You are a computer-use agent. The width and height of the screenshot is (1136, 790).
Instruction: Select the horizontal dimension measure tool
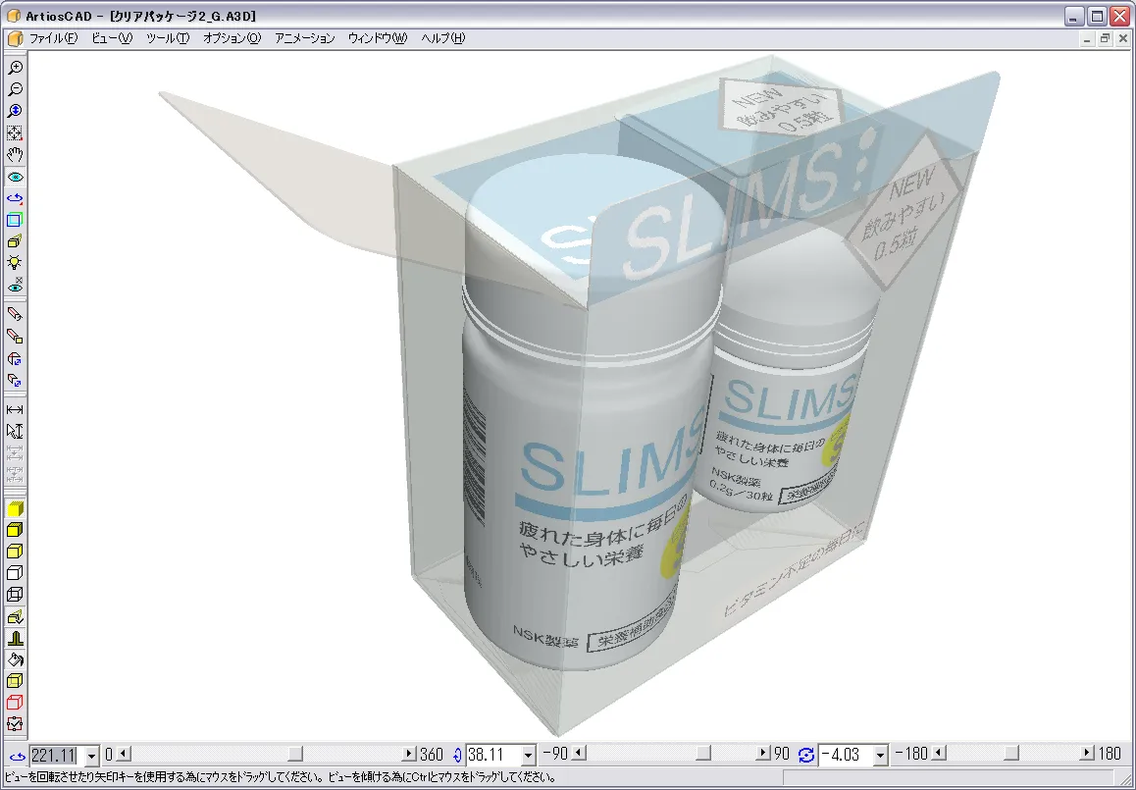point(16,409)
